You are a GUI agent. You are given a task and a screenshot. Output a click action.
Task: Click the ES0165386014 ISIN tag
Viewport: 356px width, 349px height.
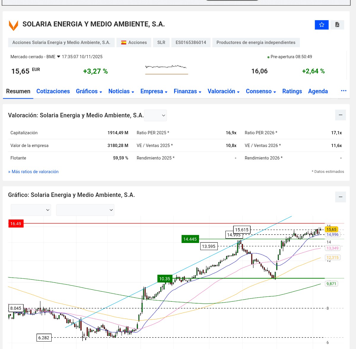191,42
